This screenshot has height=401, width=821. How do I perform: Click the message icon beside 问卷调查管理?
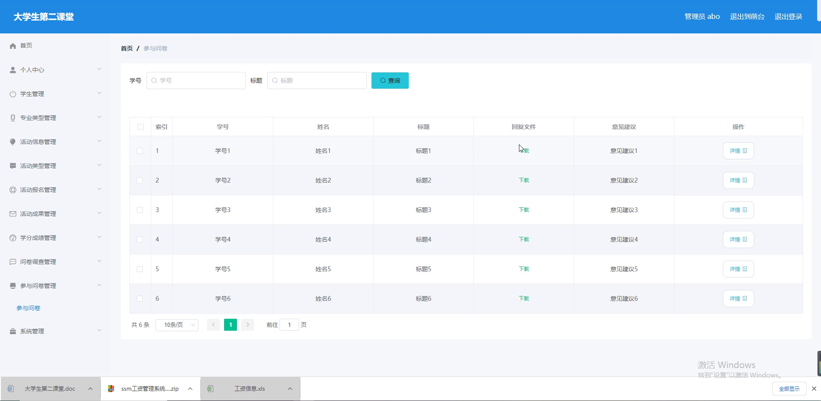(x=13, y=262)
